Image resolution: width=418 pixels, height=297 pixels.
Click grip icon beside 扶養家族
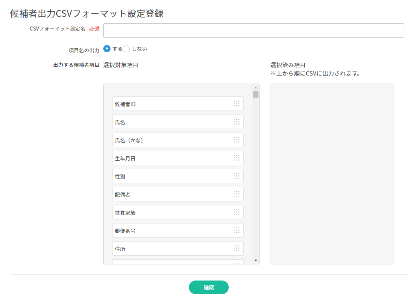pyautogui.click(x=237, y=212)
